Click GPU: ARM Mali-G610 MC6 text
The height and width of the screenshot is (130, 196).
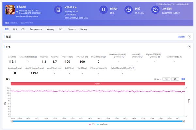[76, 18]
